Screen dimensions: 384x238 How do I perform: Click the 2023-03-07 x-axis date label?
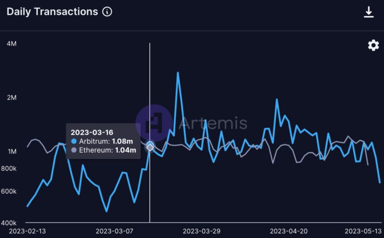[x=114, y=231]
